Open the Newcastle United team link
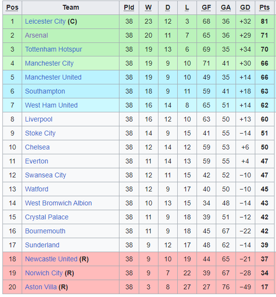The image size is (276, 297). pyautogui.click(x=51, y=259)
